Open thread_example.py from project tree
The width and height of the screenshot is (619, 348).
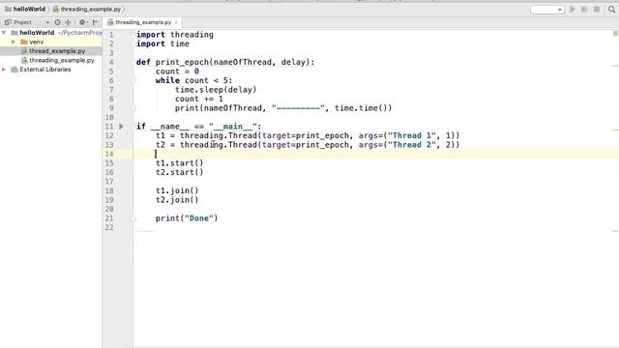[x=57, y=51]
